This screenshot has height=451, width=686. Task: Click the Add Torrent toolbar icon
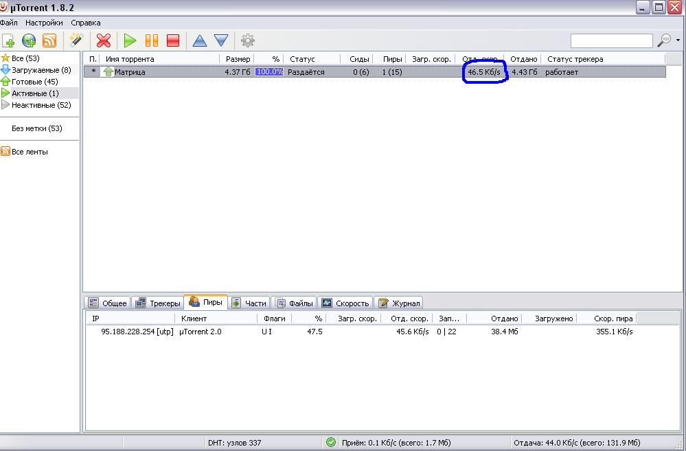coord(8,41)
